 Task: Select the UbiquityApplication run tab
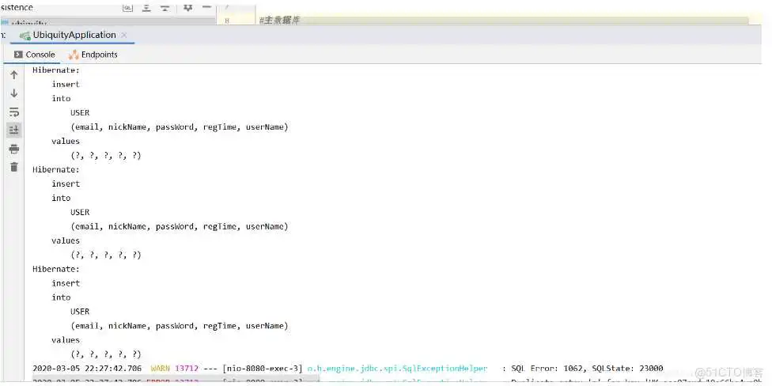point(74,35)
